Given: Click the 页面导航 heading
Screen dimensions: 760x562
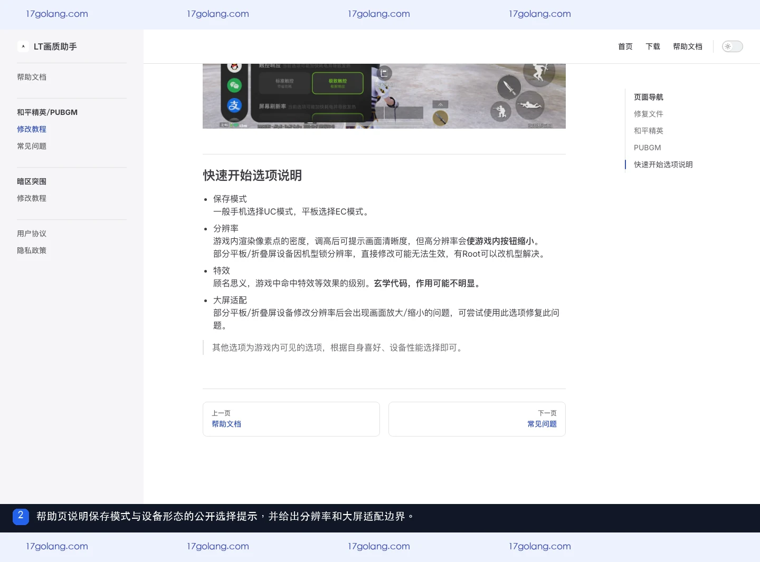Looking at the screenshot, I should tap(649, 97).
